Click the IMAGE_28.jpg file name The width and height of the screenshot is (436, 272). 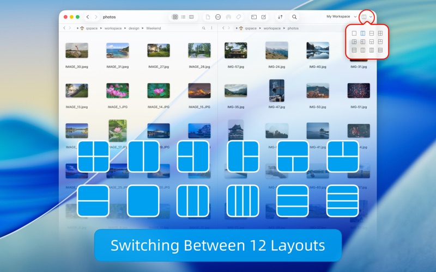199,67
